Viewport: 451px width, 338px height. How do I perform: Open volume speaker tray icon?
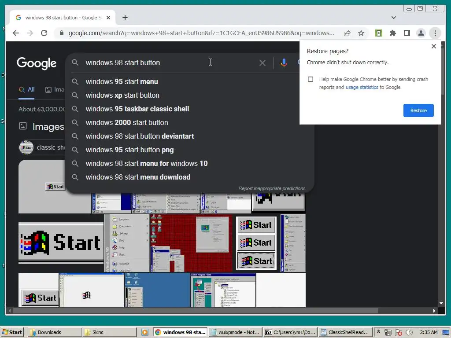pos(409,332)
